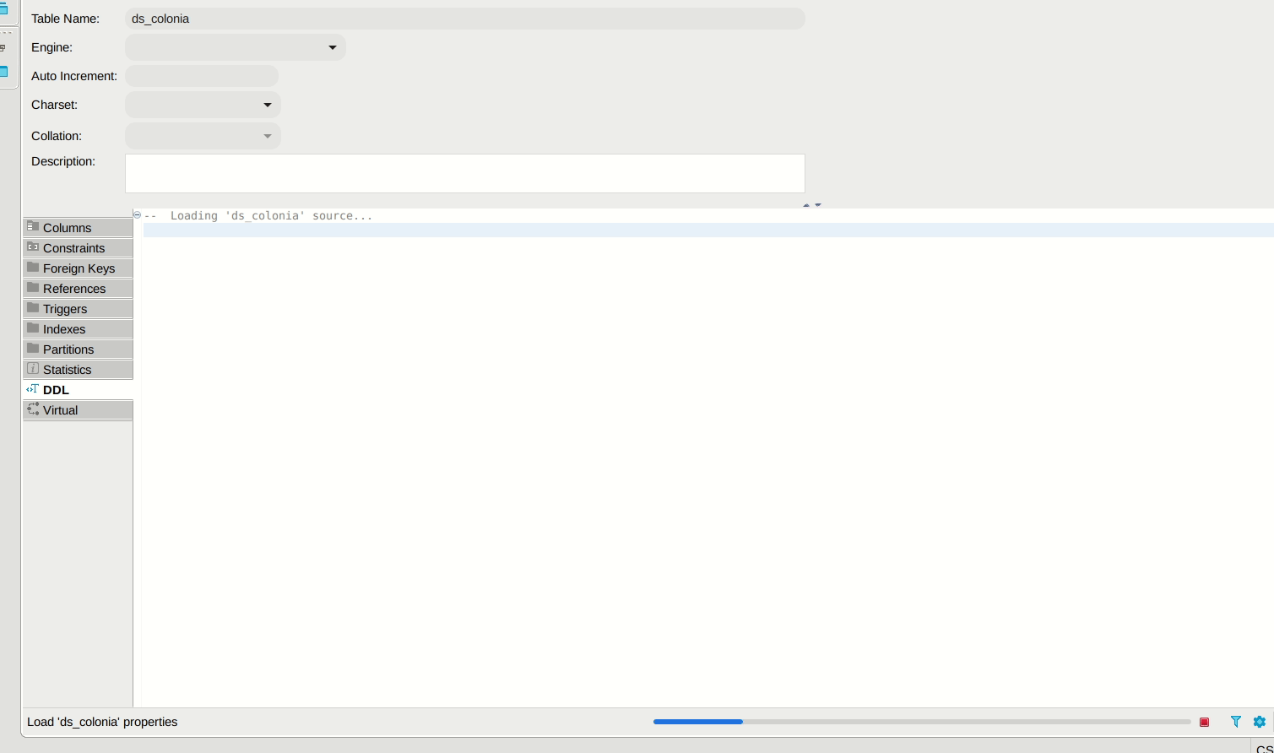Image resolution: width=1274 pixels, height=753 pixels.
Task: Open the Engine dropdown
Action: 333,47
